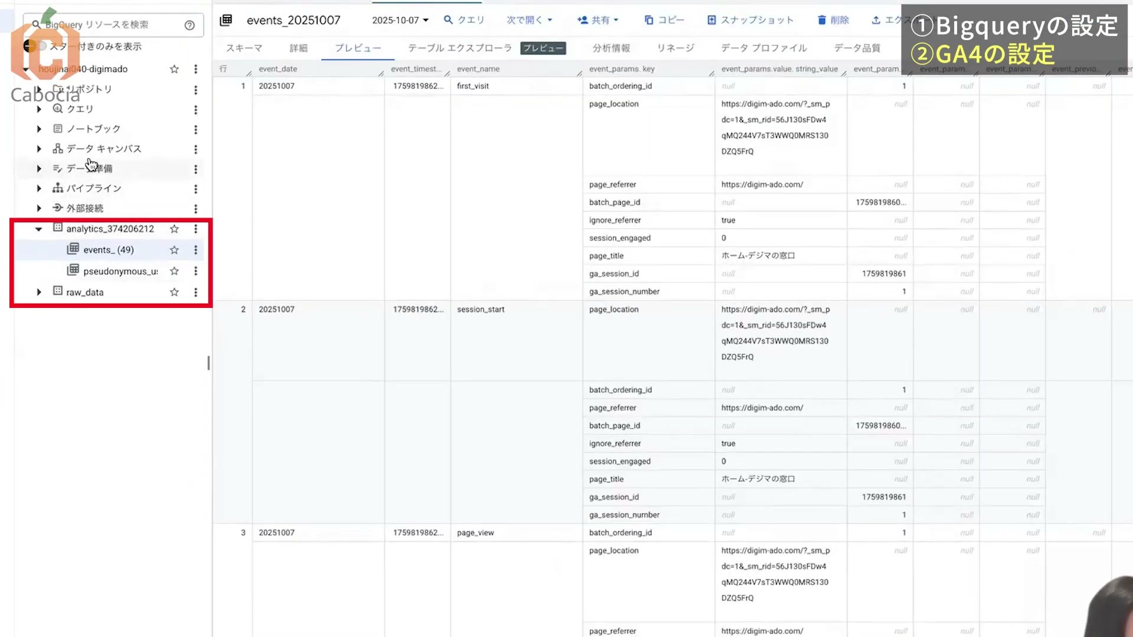The image size is (1133, 637).
Task: Click the コピー button
Action: (x=664, y=20)
